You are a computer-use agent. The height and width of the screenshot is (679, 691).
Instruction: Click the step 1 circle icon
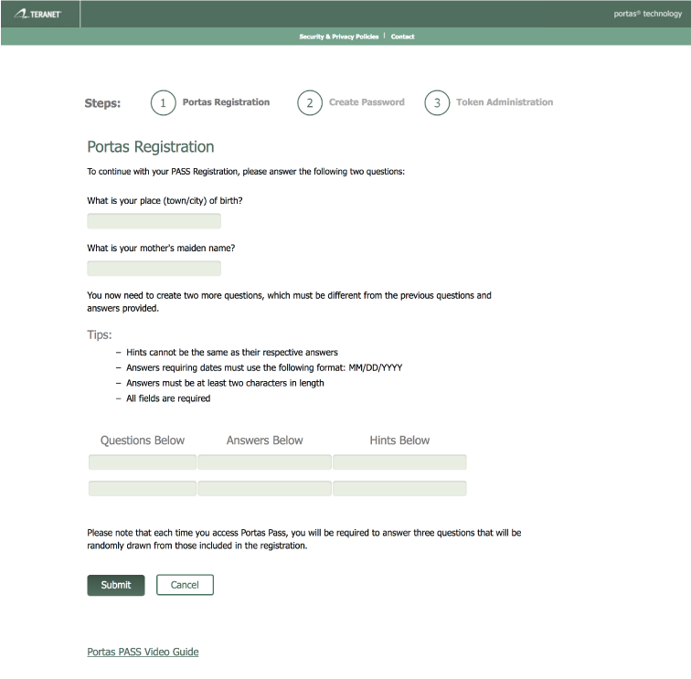point(163,102)
